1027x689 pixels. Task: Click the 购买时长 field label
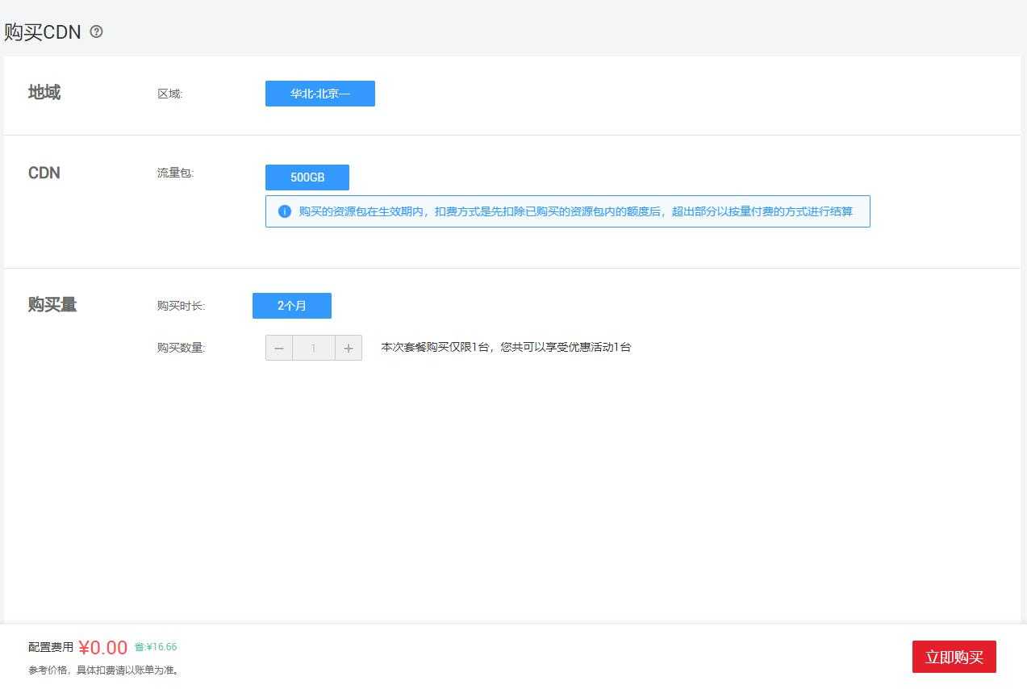coord(181,306)
